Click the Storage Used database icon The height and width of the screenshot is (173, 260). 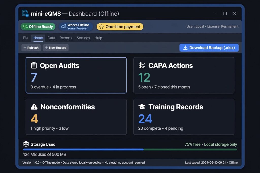click(x=26, y=144)
